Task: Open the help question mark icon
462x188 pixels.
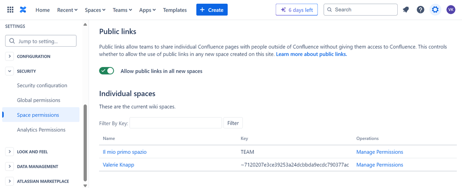Action: [420, 10]
